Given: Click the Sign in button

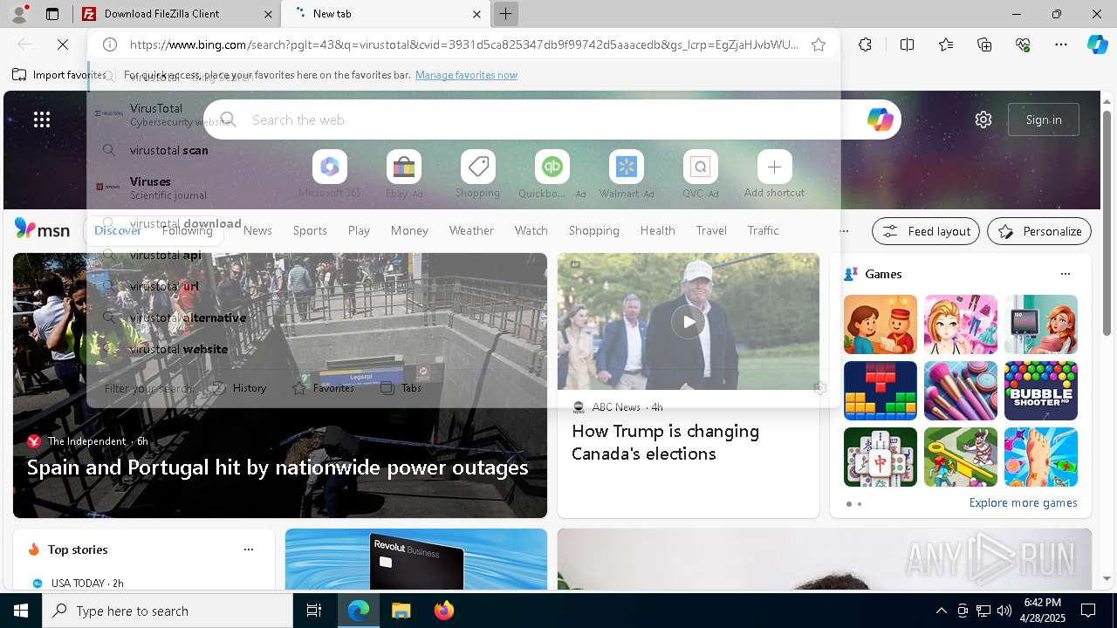Looking at the screenshot, I should (1044, 119).
